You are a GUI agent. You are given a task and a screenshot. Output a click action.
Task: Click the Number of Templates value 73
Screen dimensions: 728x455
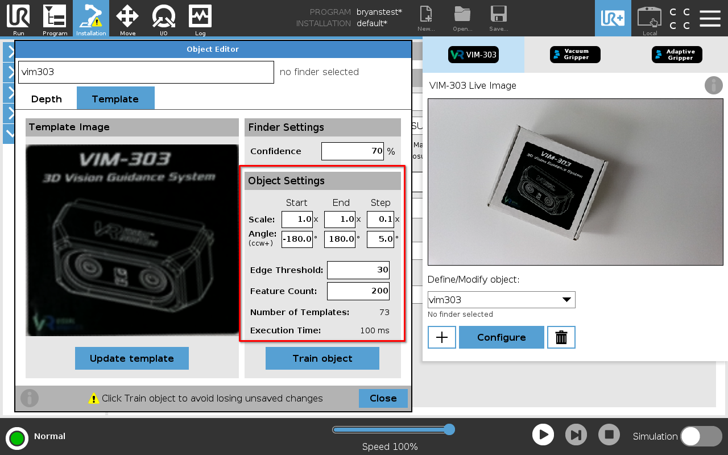click(384, 312)
